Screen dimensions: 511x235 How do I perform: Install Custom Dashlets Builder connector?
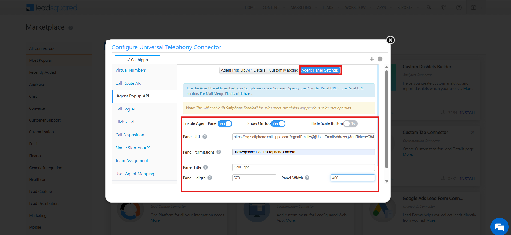click(x=468, y=113)
